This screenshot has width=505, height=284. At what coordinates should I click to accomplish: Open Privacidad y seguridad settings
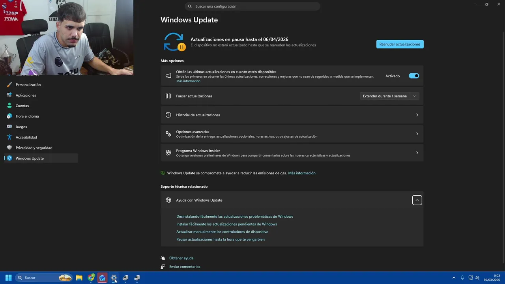click(x=41, y=148)
